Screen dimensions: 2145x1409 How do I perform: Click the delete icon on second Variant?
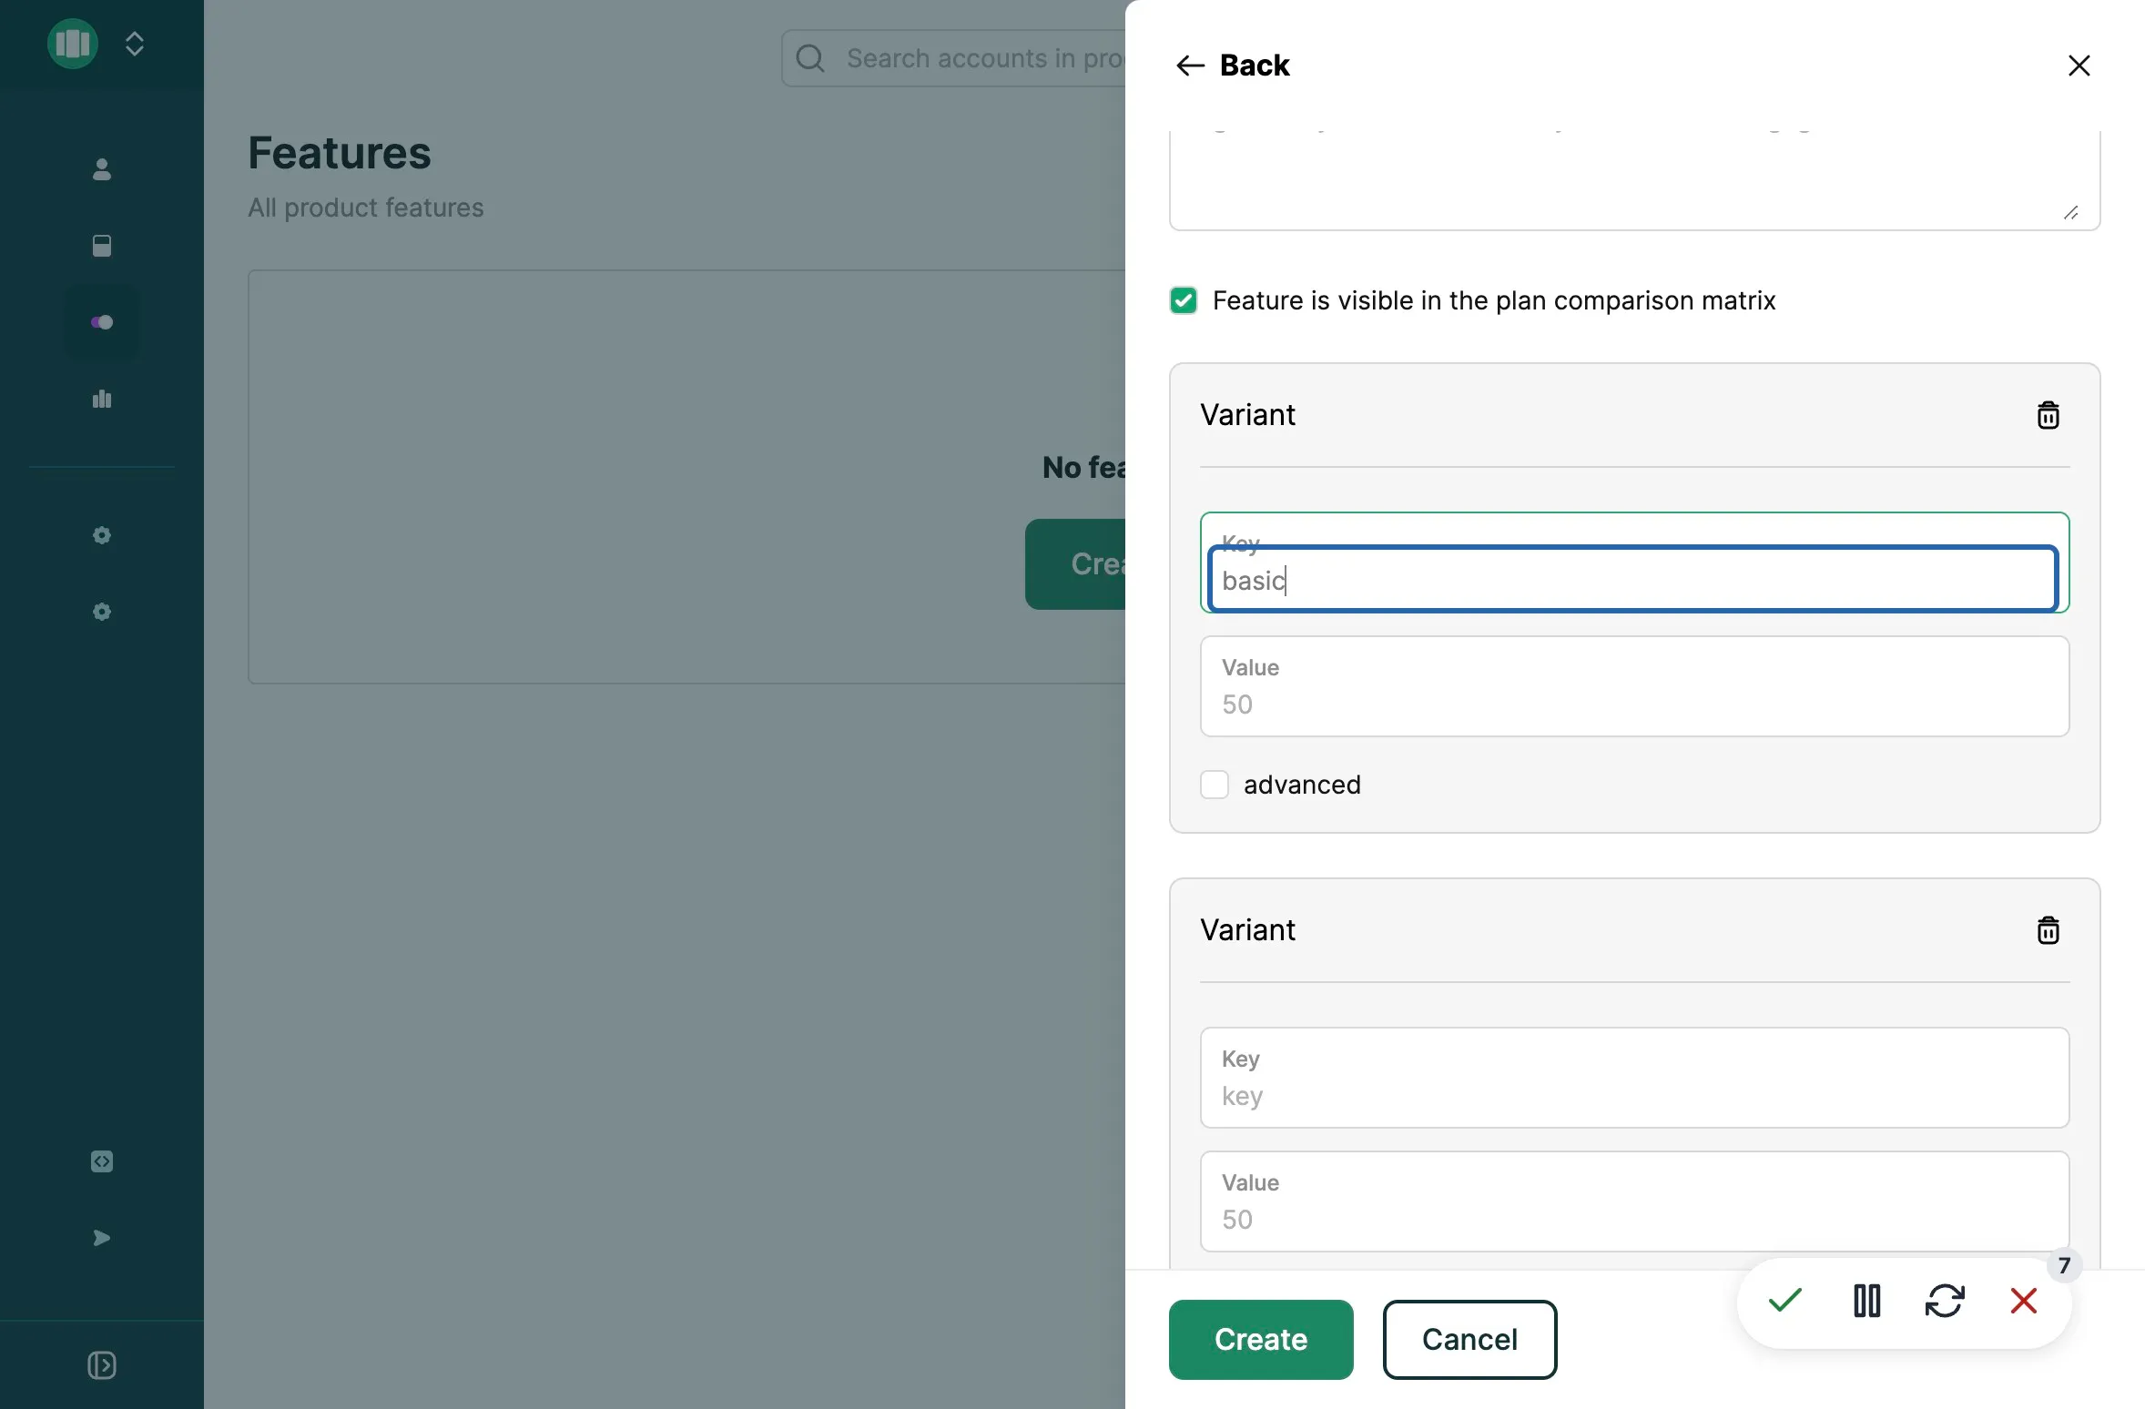point(2046,929)
